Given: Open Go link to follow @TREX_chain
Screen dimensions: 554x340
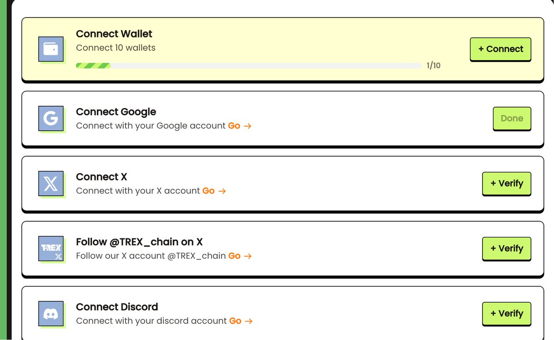Looking at the screenshot, I should pyautogui.click(x=240, y=256).
